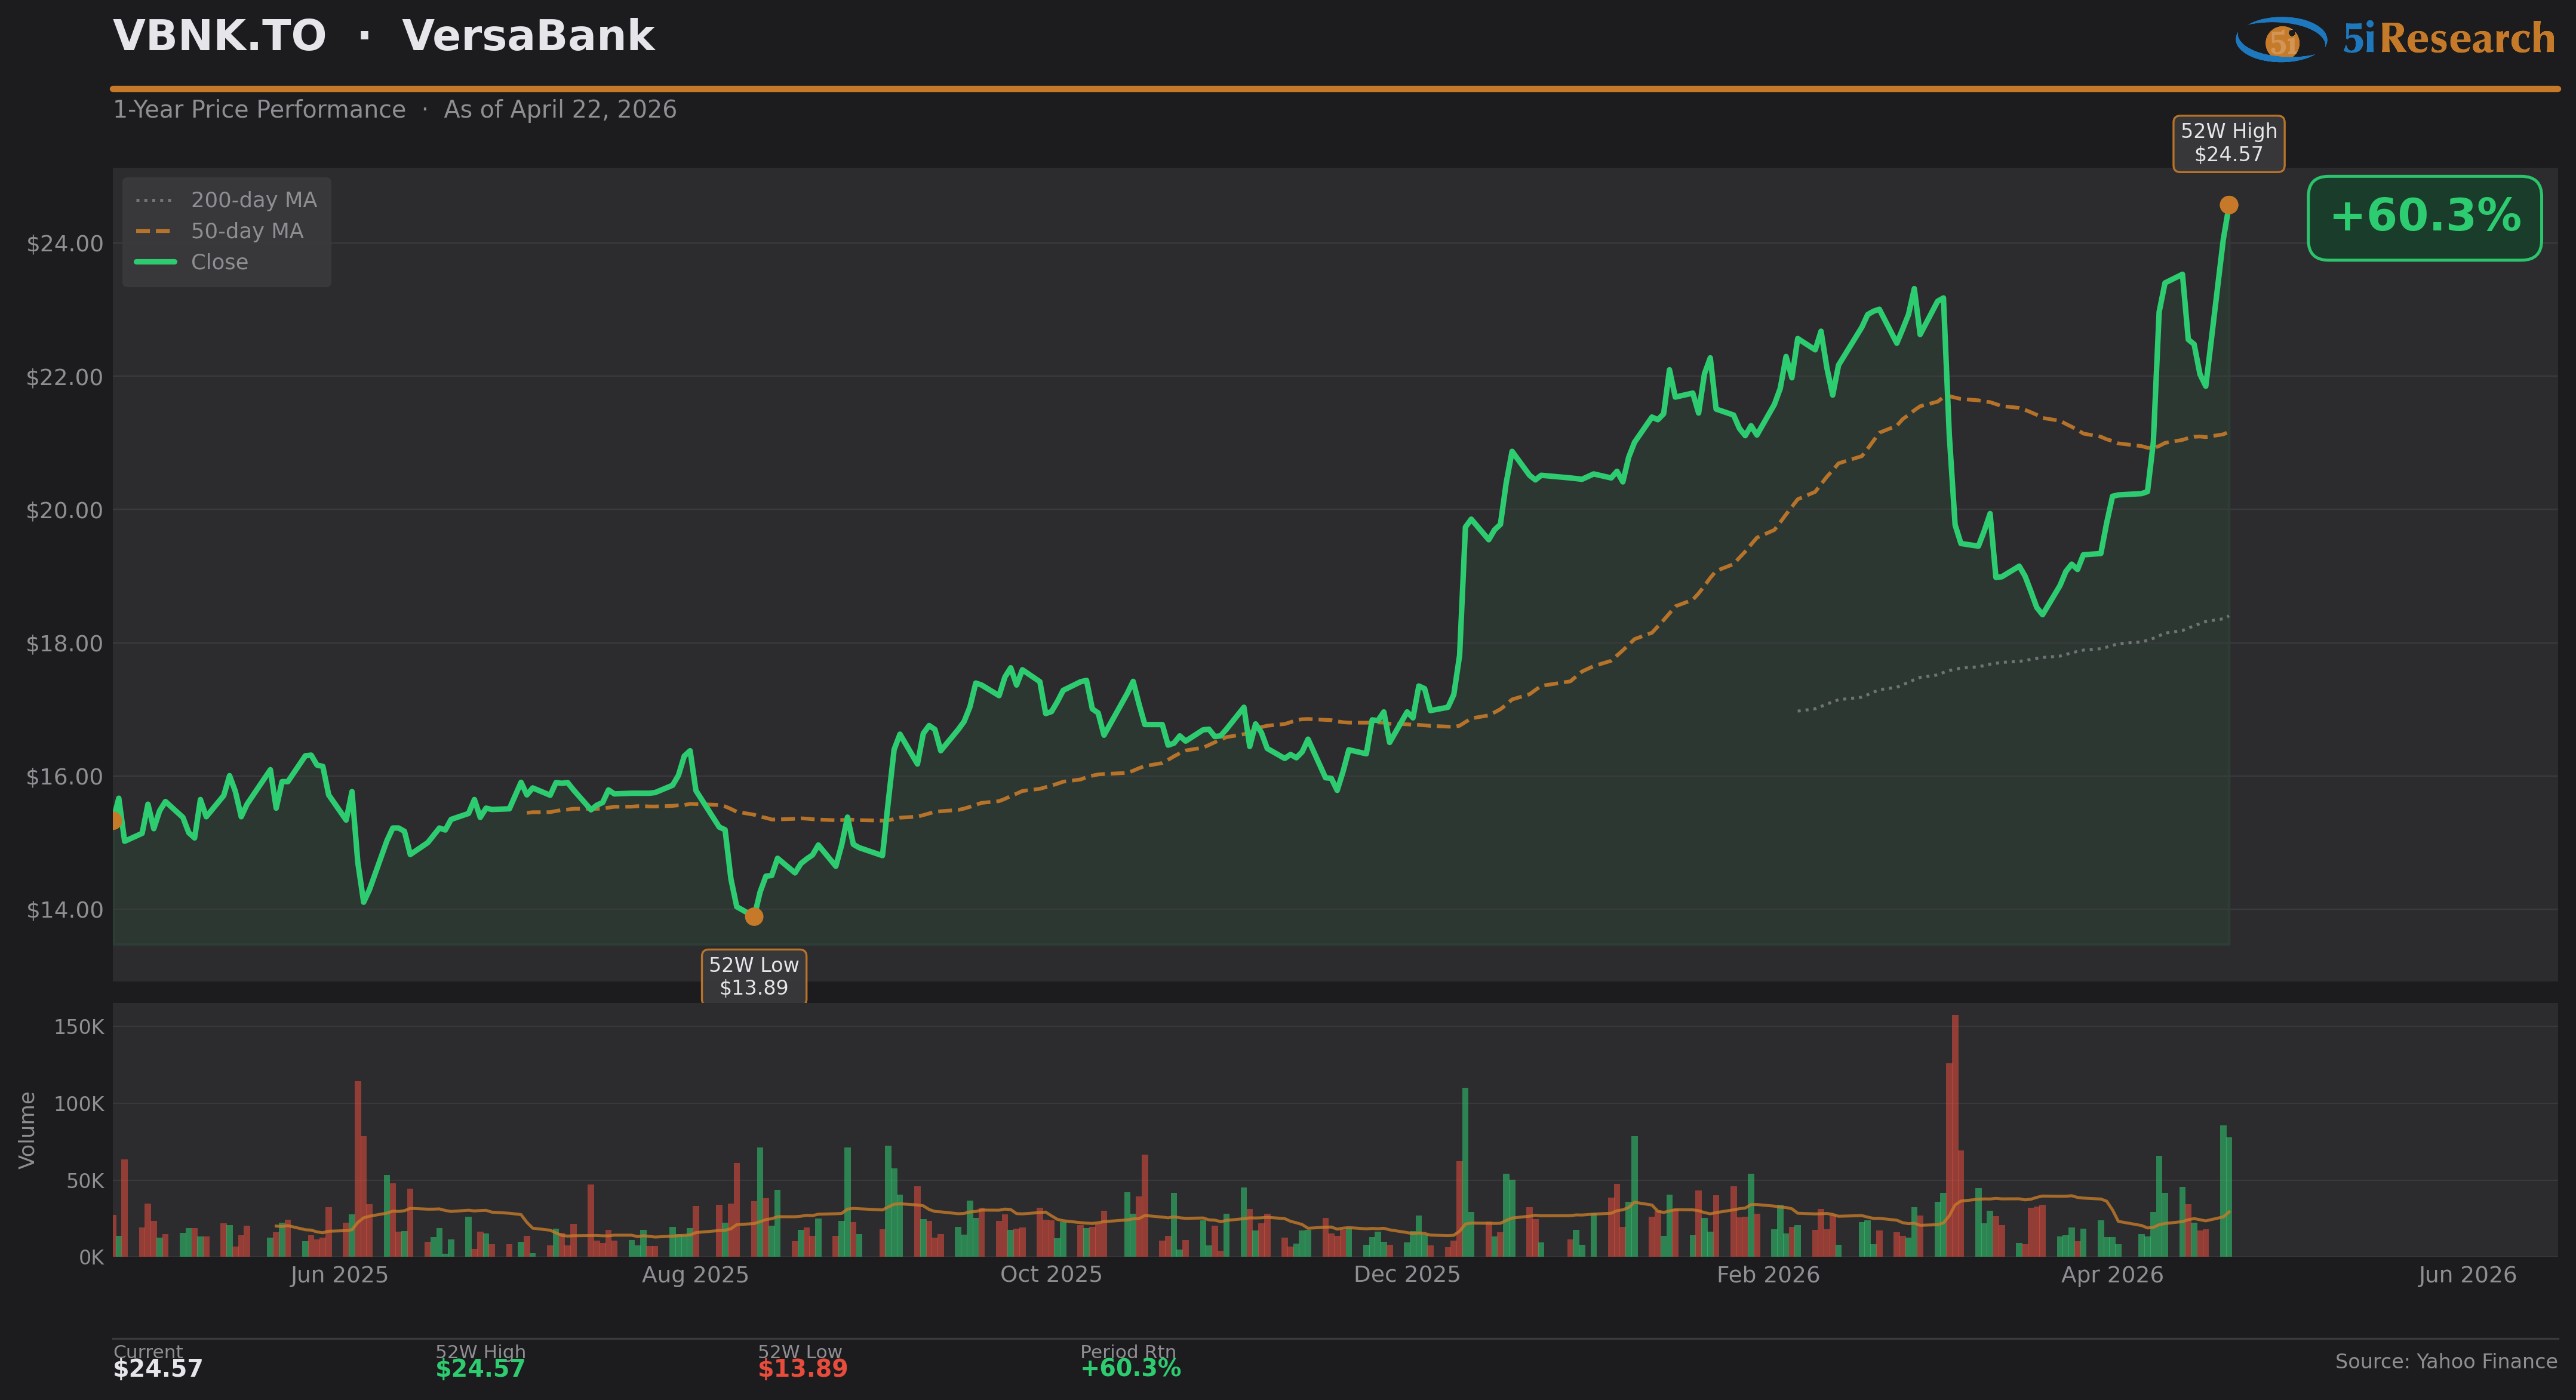Click the 50-day MA dashed legend sample

[155, 231]
